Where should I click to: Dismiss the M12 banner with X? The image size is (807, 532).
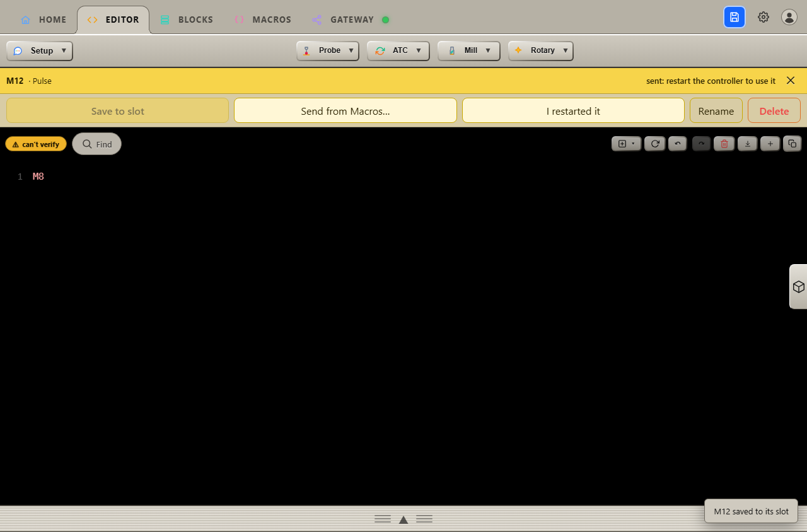791,81
